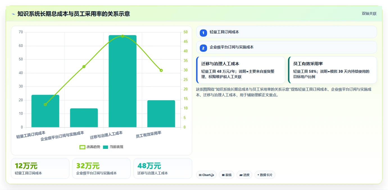The width and height of the screenshot is (388, 190).
Task: Click left axis value 70
Action: [x=21, y=32]
